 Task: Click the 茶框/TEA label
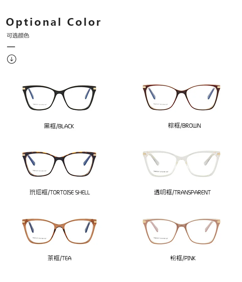tap(59, 258)
